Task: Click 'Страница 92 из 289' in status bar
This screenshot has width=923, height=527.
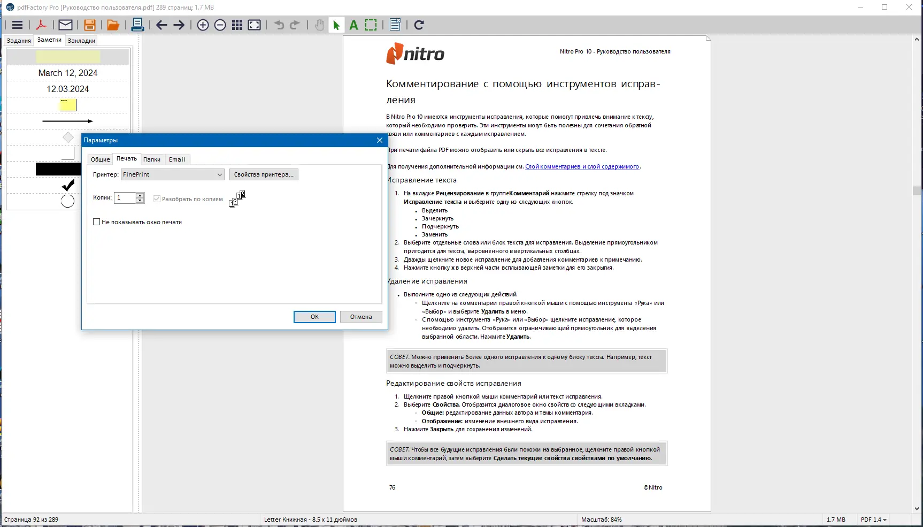Action: pos(31,520)
